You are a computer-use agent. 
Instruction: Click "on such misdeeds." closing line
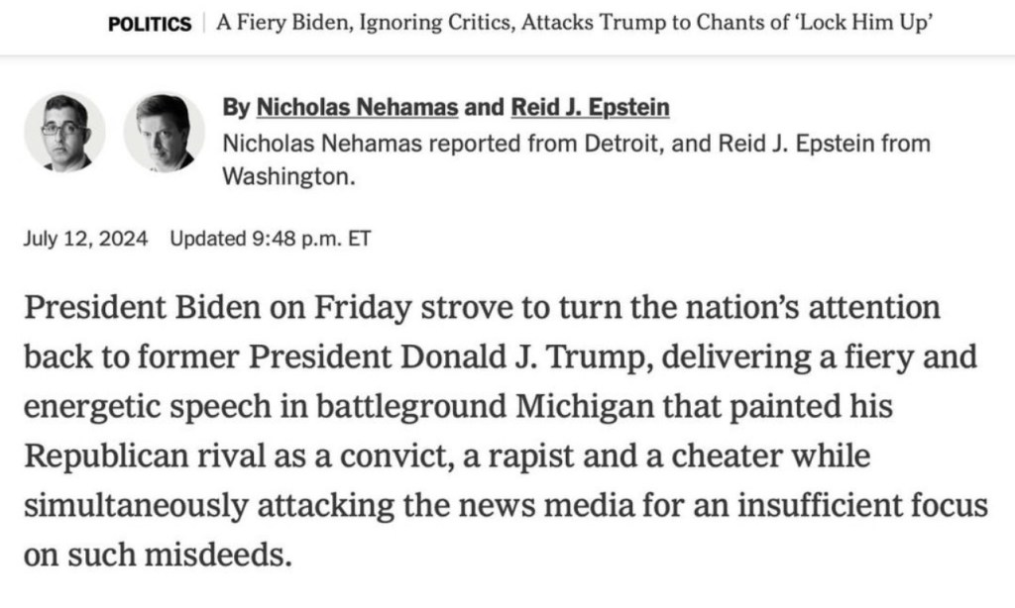click(x=158, y=556)
